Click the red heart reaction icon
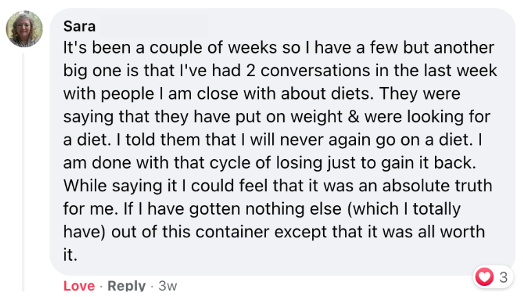The width and height of the screenshot is (523, 297). pos(485,276)
